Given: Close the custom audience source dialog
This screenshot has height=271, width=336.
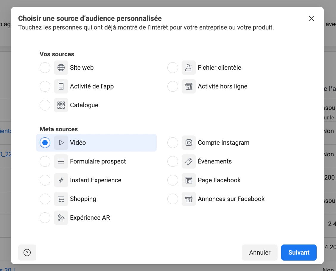Looking at the screenshot, I should (x=311, y=19).
